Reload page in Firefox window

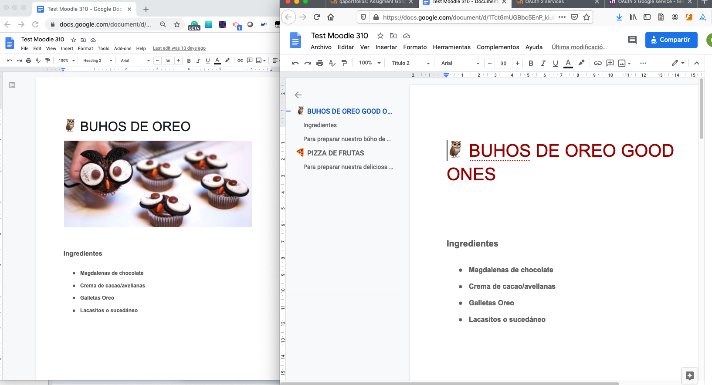[317, 17]
